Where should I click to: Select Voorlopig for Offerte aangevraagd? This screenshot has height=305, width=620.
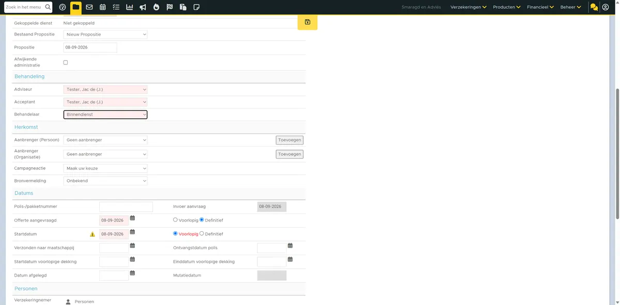point(176,220)
